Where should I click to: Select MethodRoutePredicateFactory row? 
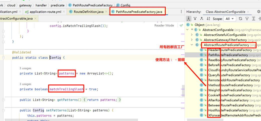(223, 85)
